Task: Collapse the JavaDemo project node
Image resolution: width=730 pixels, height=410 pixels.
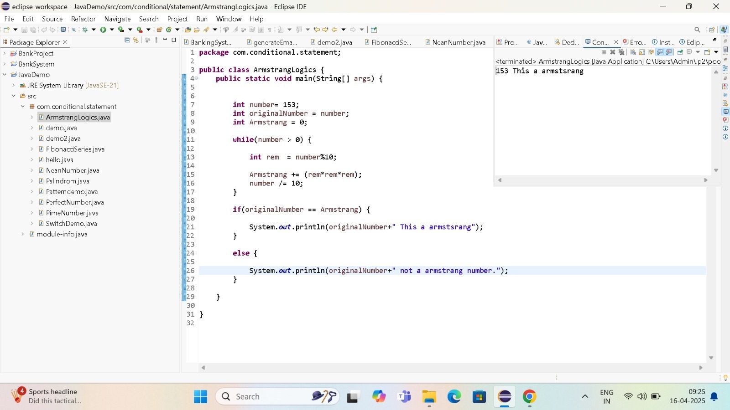Action: (x=5, y=74)
